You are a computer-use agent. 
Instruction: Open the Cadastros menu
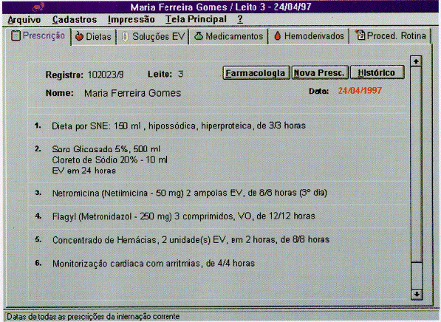point(75,20)
